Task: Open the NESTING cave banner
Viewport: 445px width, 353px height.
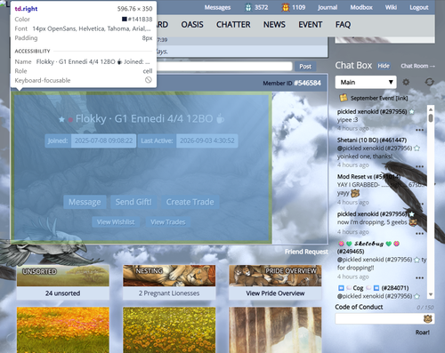Action: tap(169, 276)
